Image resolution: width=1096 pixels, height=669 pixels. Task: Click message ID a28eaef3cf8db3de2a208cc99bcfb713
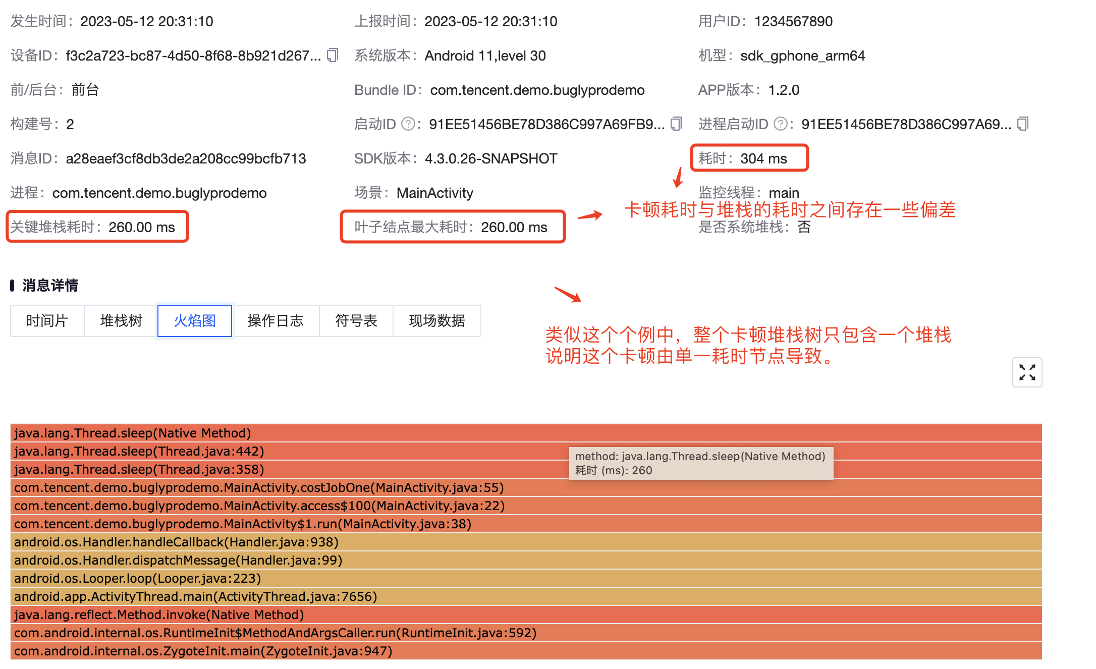(x=186, y=158)
